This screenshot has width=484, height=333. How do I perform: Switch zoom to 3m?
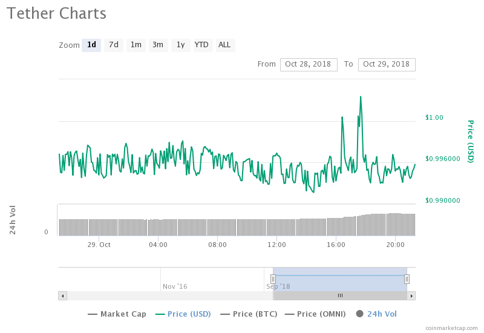click(158, 45)
